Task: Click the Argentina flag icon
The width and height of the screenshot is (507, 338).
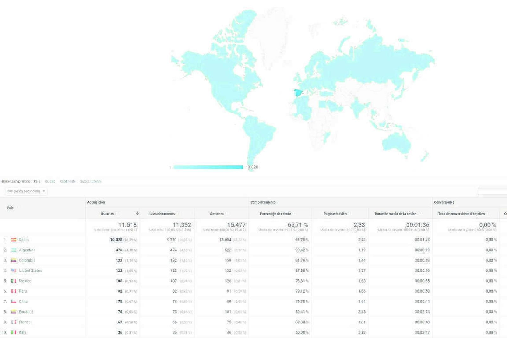Action: point(13,250)
